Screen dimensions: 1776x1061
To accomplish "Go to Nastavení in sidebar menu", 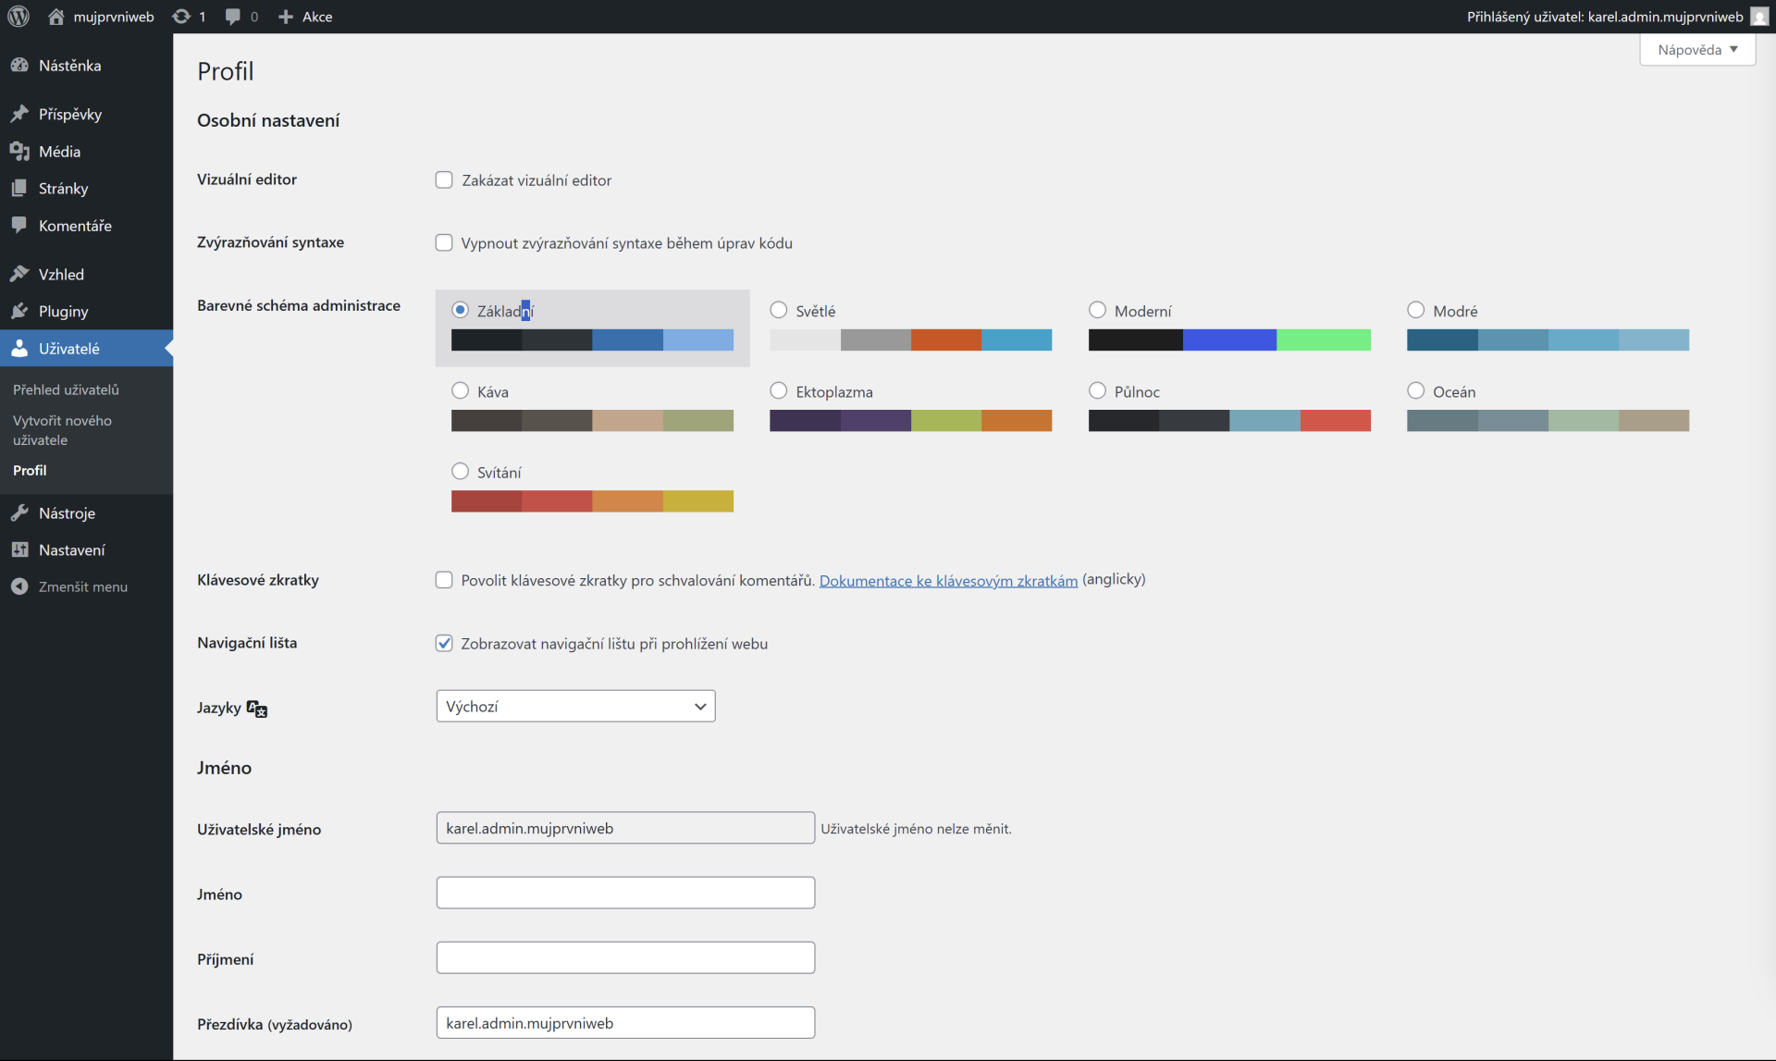I will [71, 549].
